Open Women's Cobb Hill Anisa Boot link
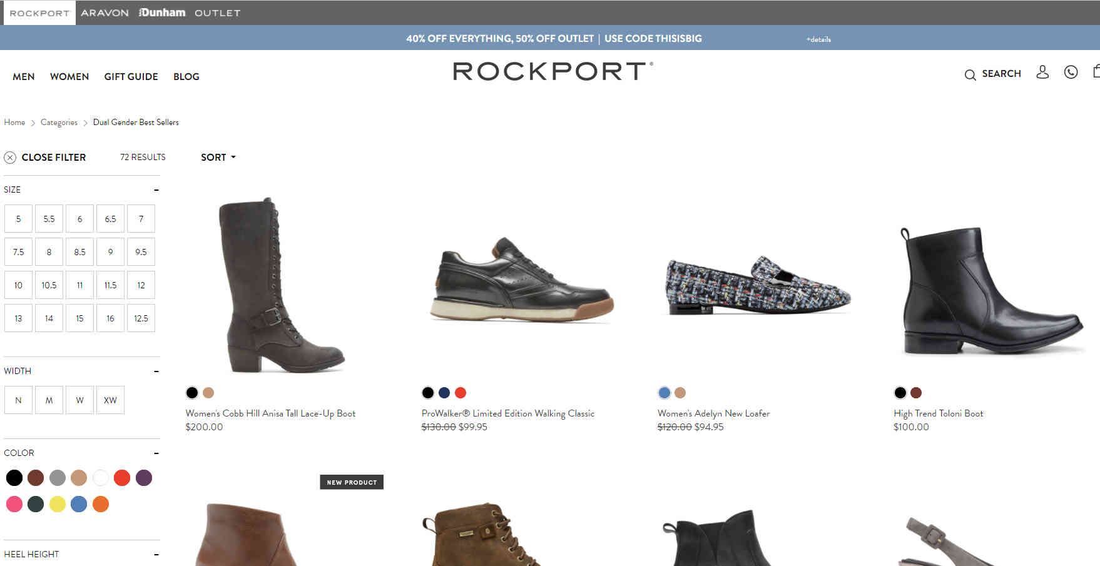The image size is (1100, 566). [270, 413]
